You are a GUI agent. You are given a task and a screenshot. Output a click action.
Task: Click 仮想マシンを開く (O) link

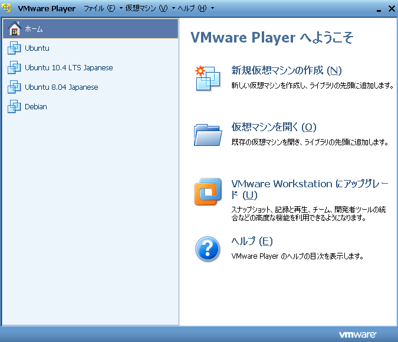[274, 127]
